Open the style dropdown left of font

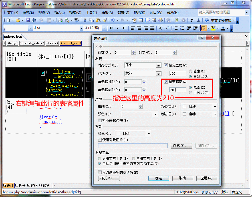click(30, 29)
